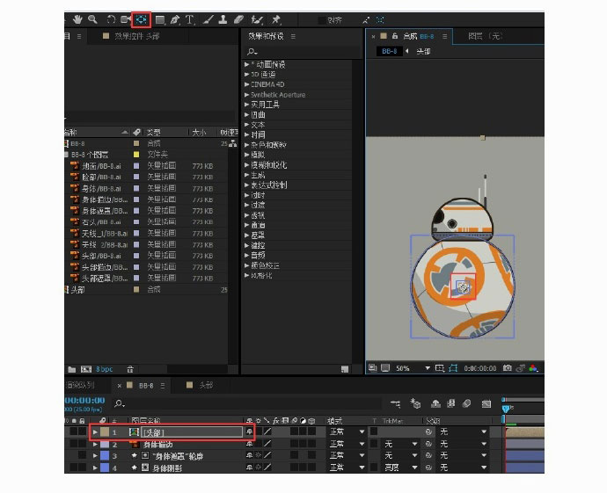Expand the 颜色校正 effects category
Viewport: 607px width, 493px height.
pyautogui.click(x=246, y=265)
